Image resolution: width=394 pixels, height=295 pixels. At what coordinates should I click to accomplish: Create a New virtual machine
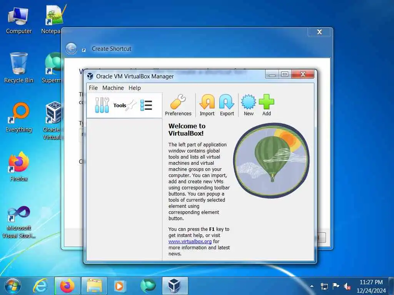[x=249, y=105]
